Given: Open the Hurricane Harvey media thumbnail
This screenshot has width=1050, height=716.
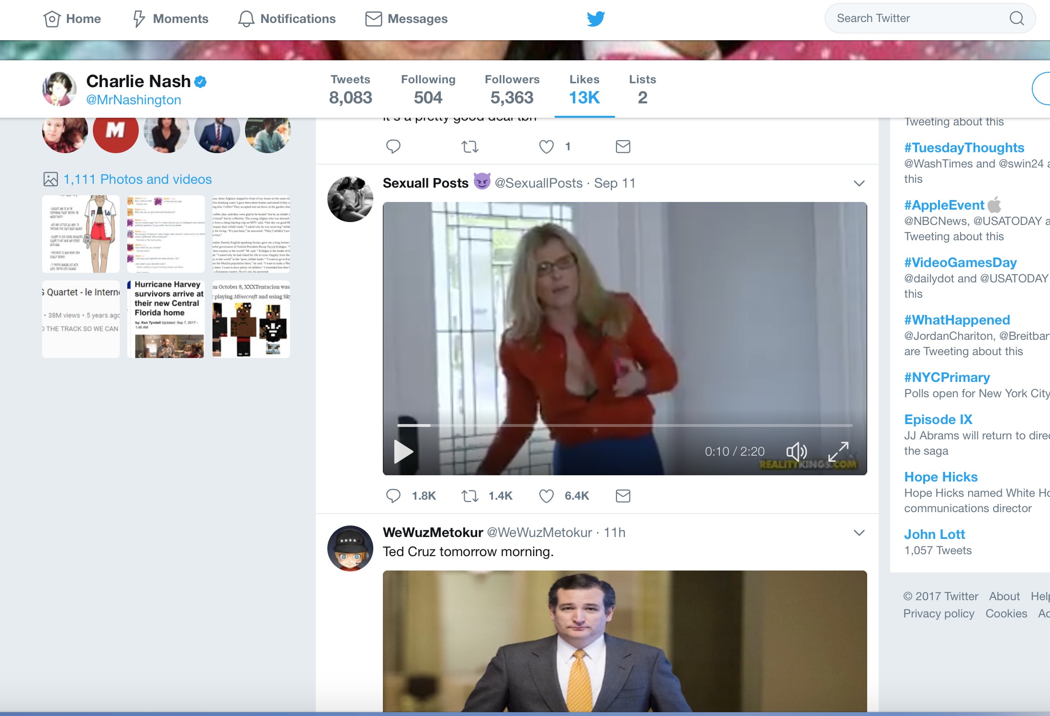Looking at the screenshot, I should (x=166, y=319).
